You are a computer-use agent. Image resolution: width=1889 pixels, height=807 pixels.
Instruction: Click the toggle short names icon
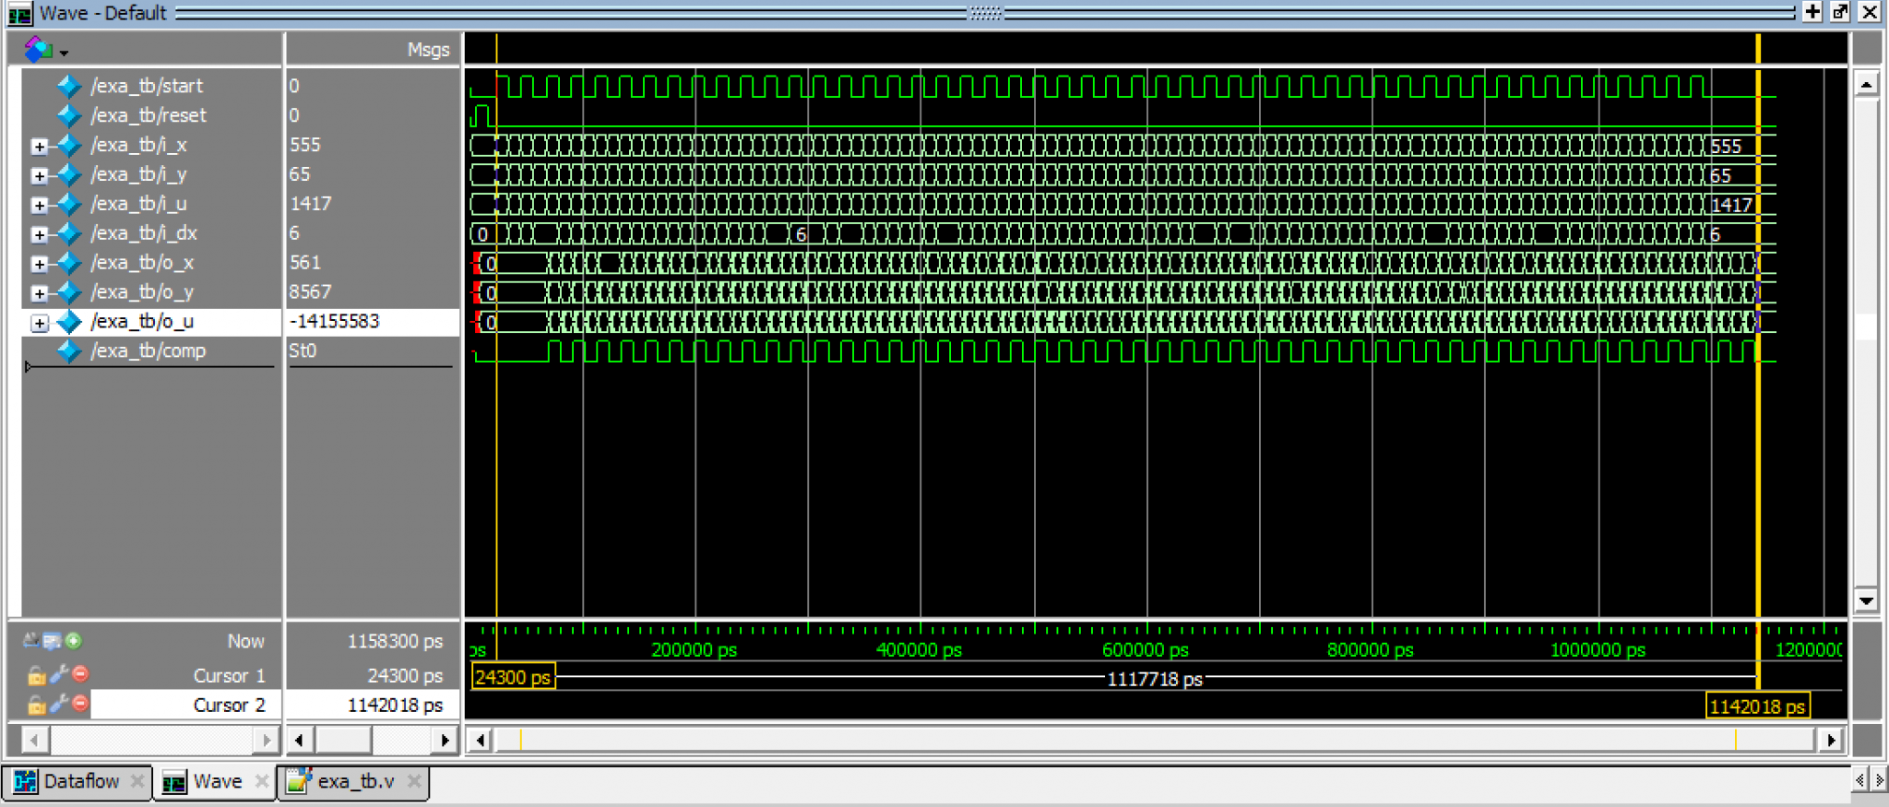click(x=32, y=640)
